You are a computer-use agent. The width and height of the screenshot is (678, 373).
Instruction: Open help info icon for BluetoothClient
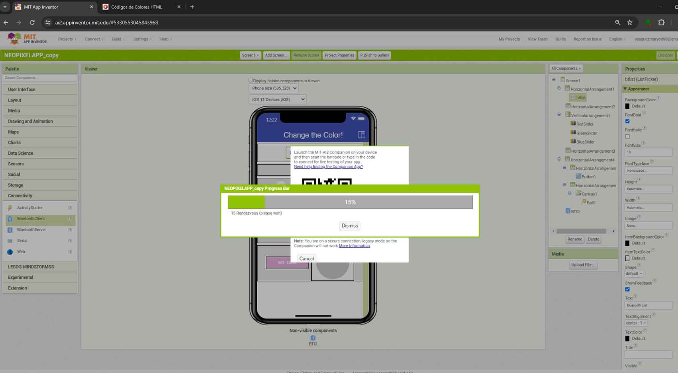coord(70,219)
